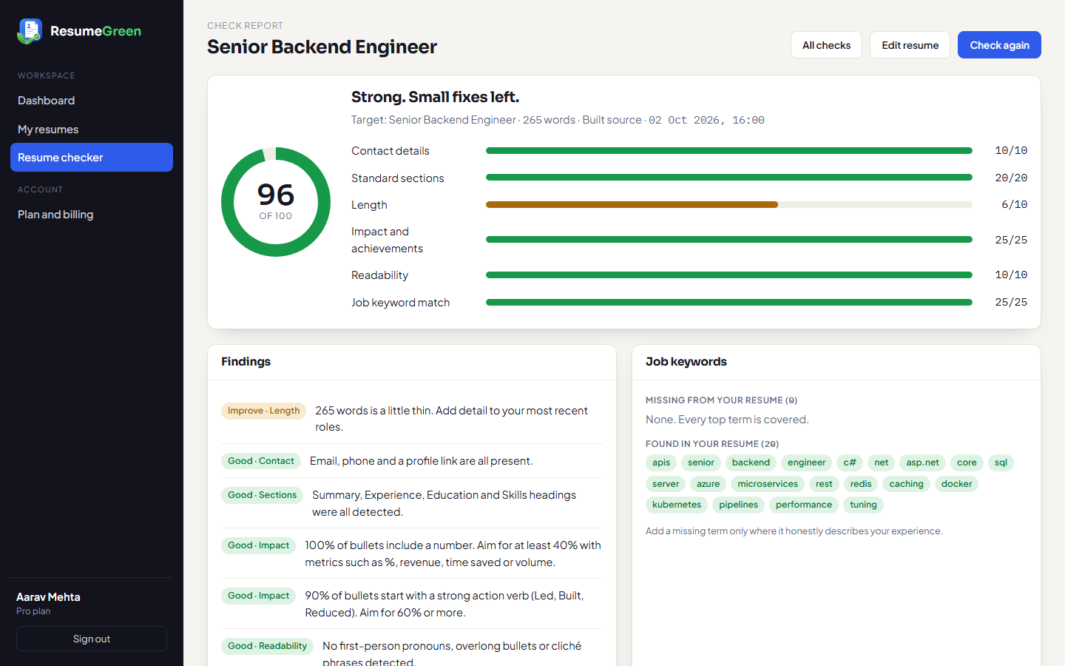Go to My resumes

point(92,129)
